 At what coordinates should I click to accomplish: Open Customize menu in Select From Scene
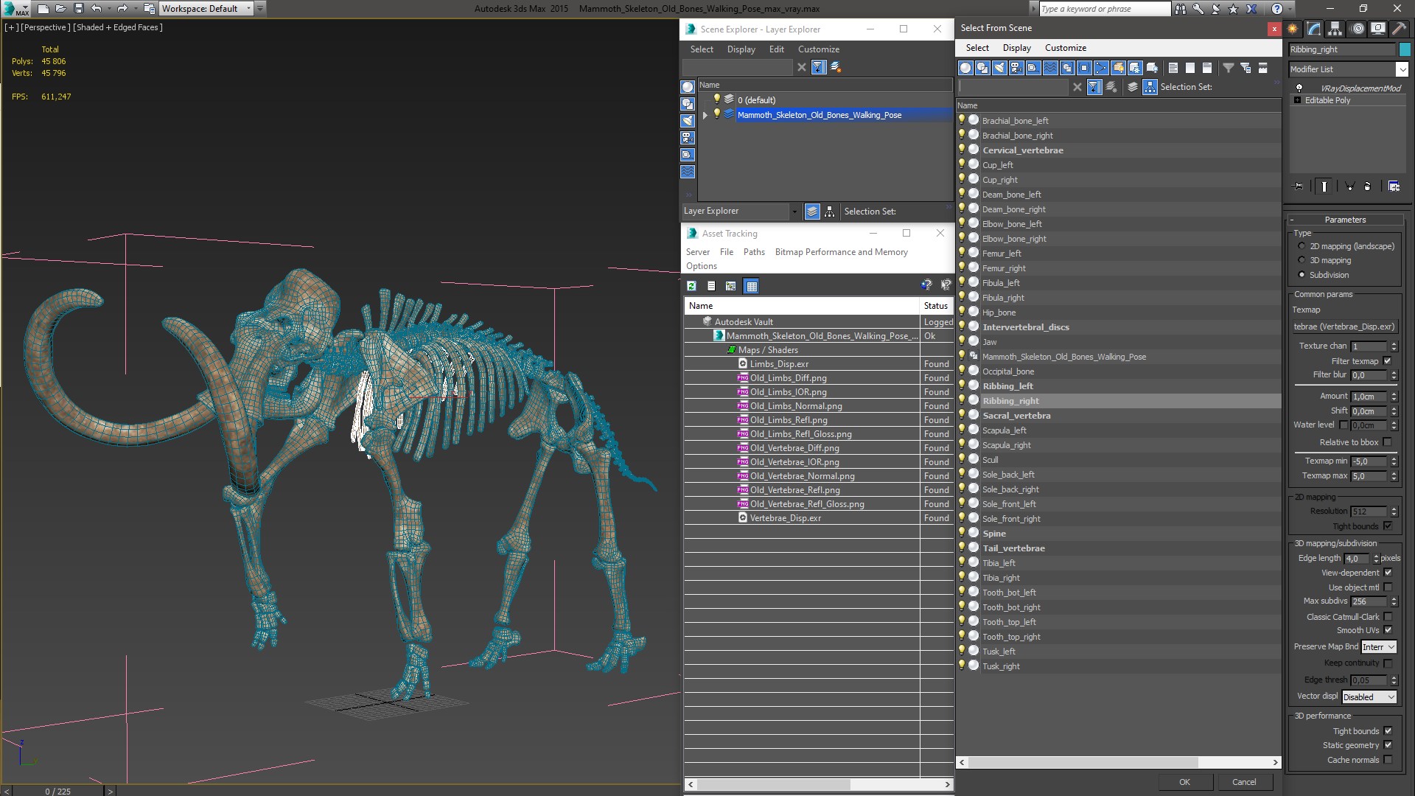(x=1066, y=48)
